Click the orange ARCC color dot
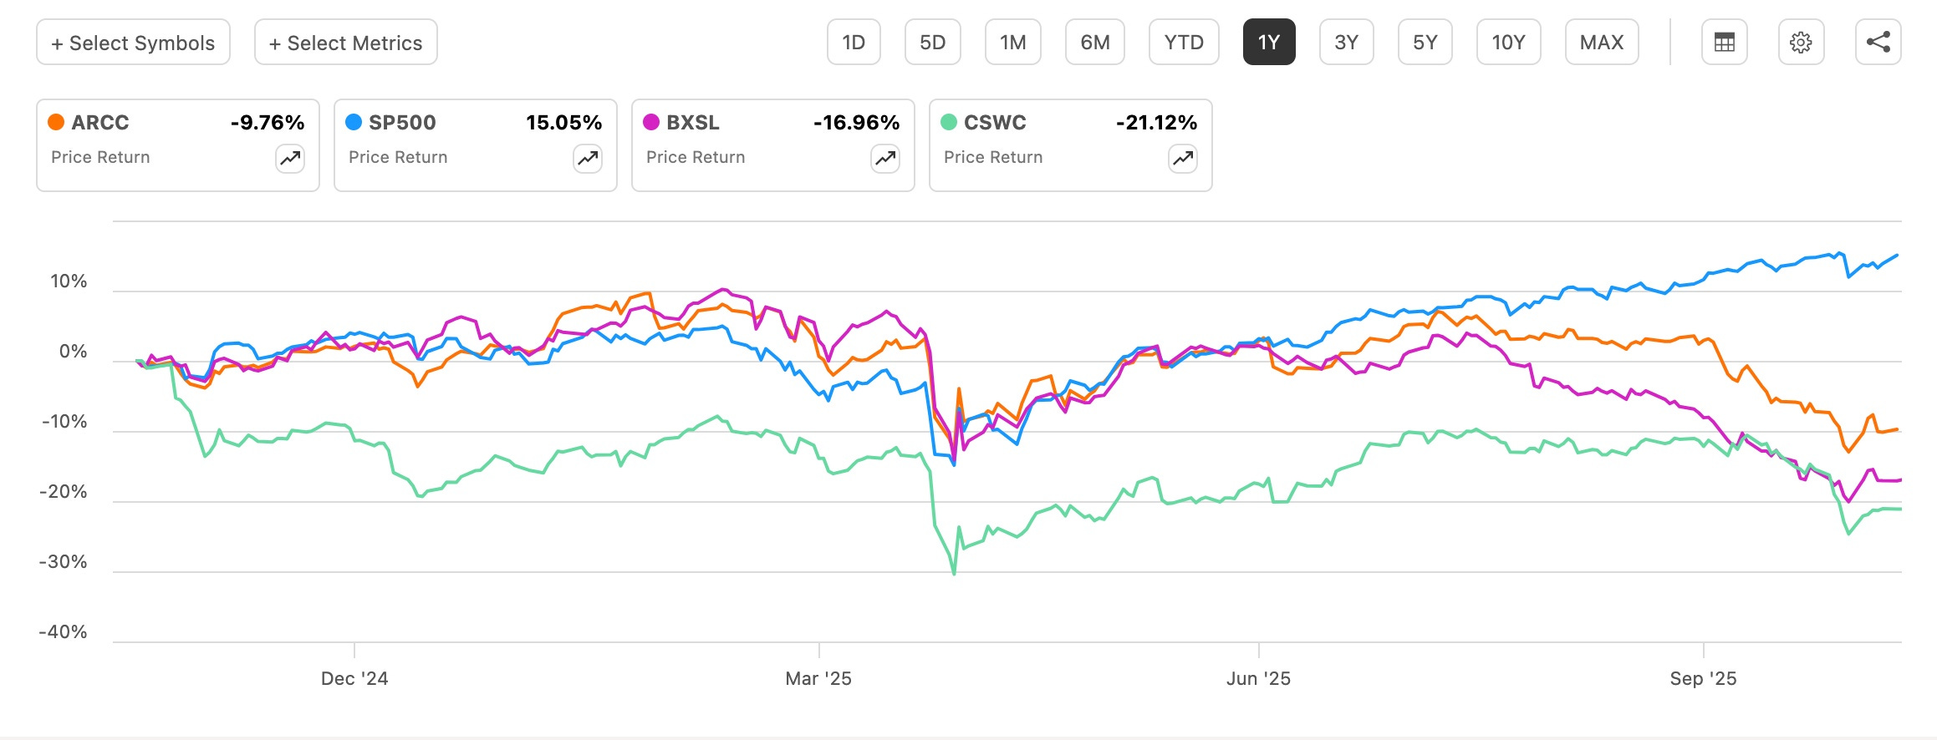1937x740 pixels. [x=56, y=122]
